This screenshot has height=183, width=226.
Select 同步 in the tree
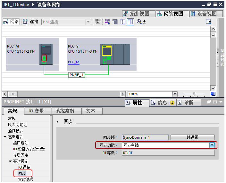(x=22, y=173)
